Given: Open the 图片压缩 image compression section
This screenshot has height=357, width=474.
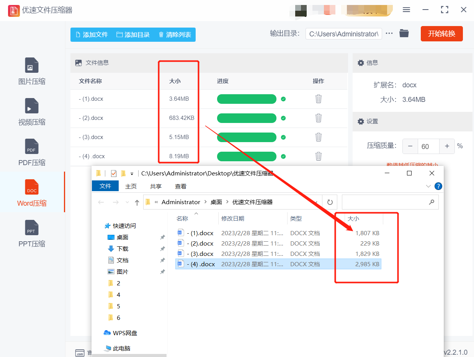Looking at the screenshot, I should pyautogui.click(x=32, y=71).
